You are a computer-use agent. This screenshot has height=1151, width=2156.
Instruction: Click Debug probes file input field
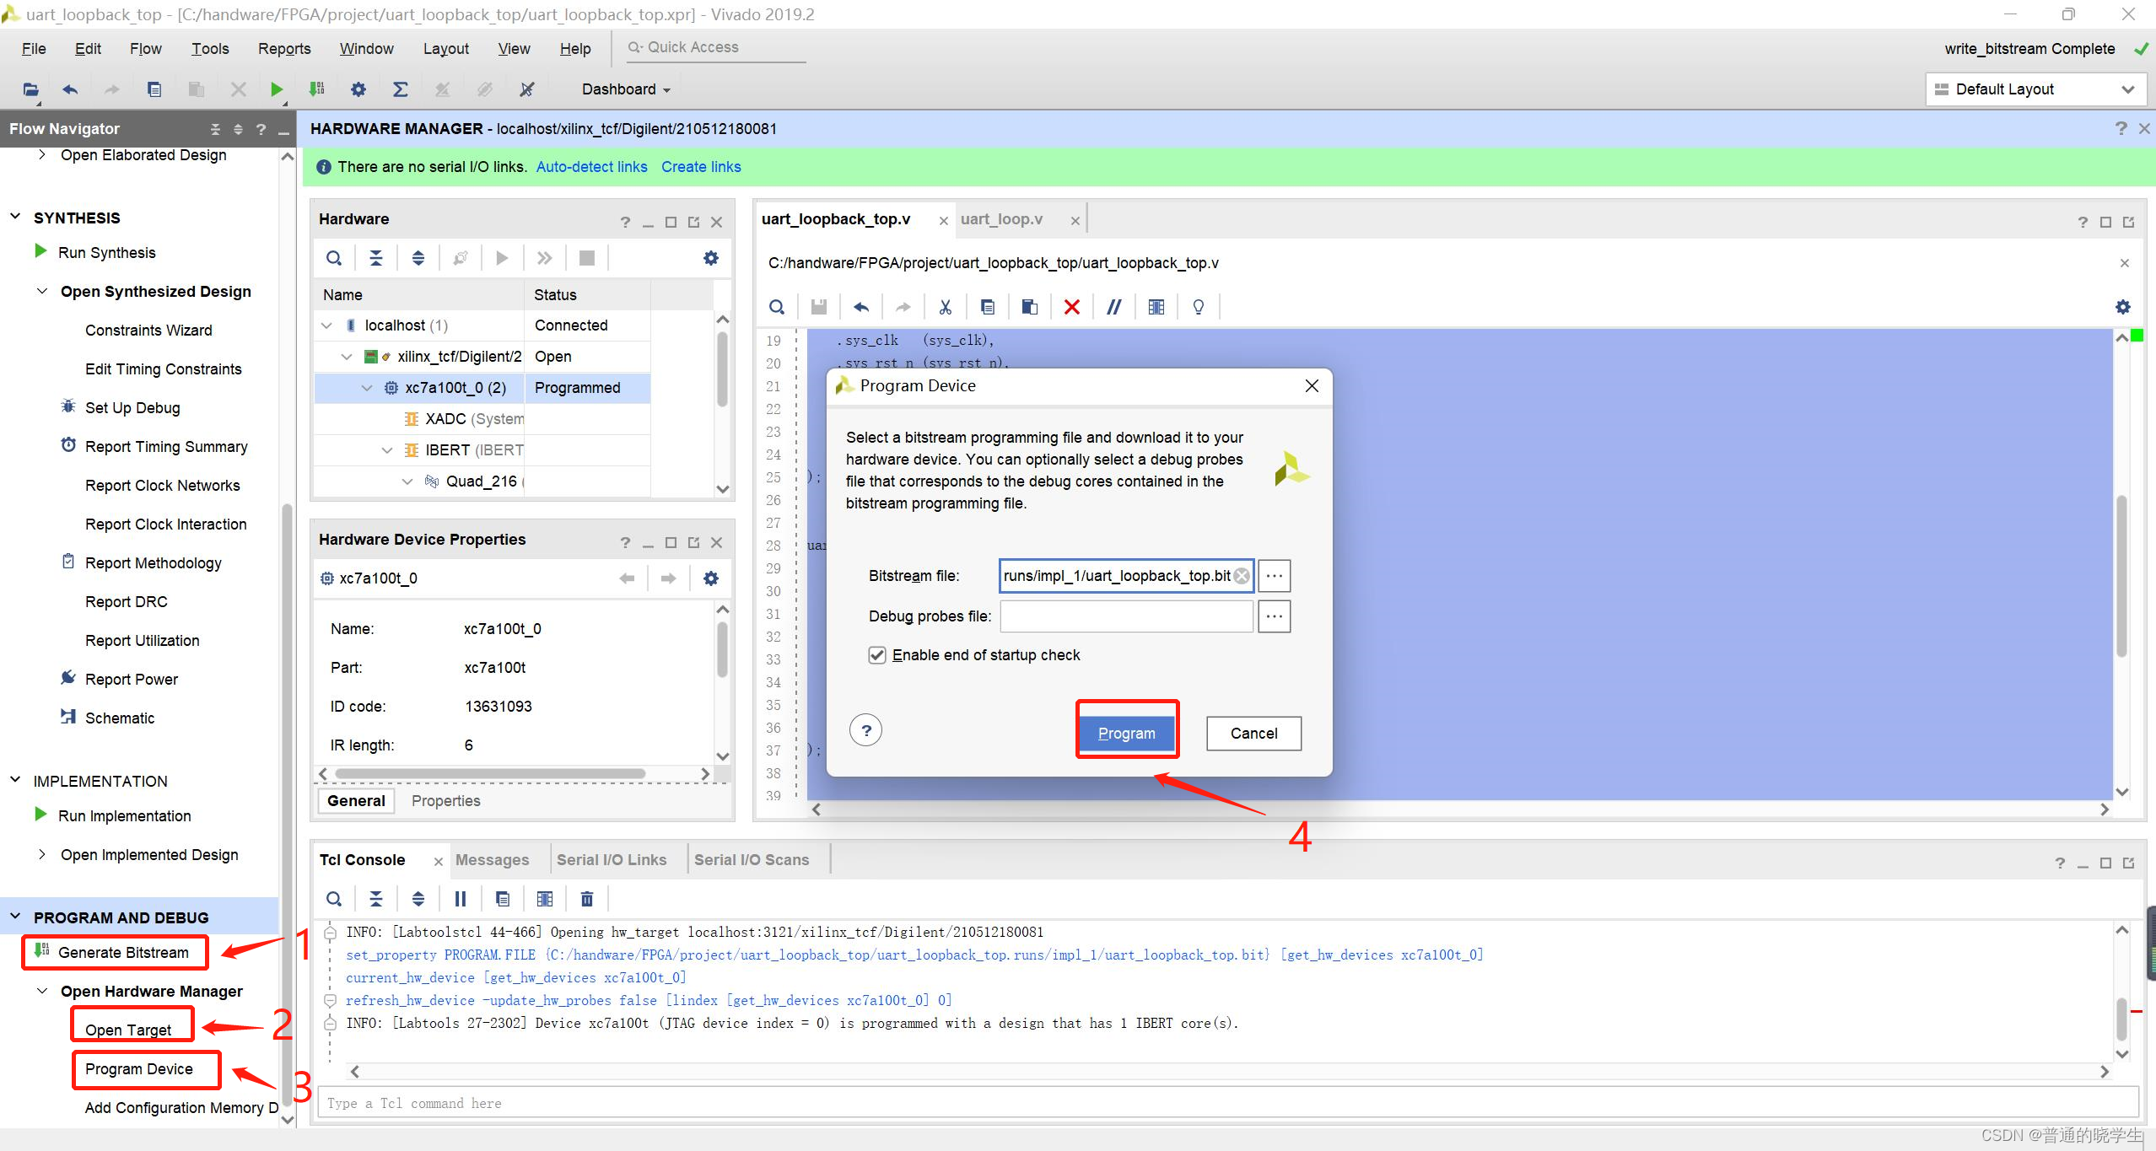click(1126, 616)
